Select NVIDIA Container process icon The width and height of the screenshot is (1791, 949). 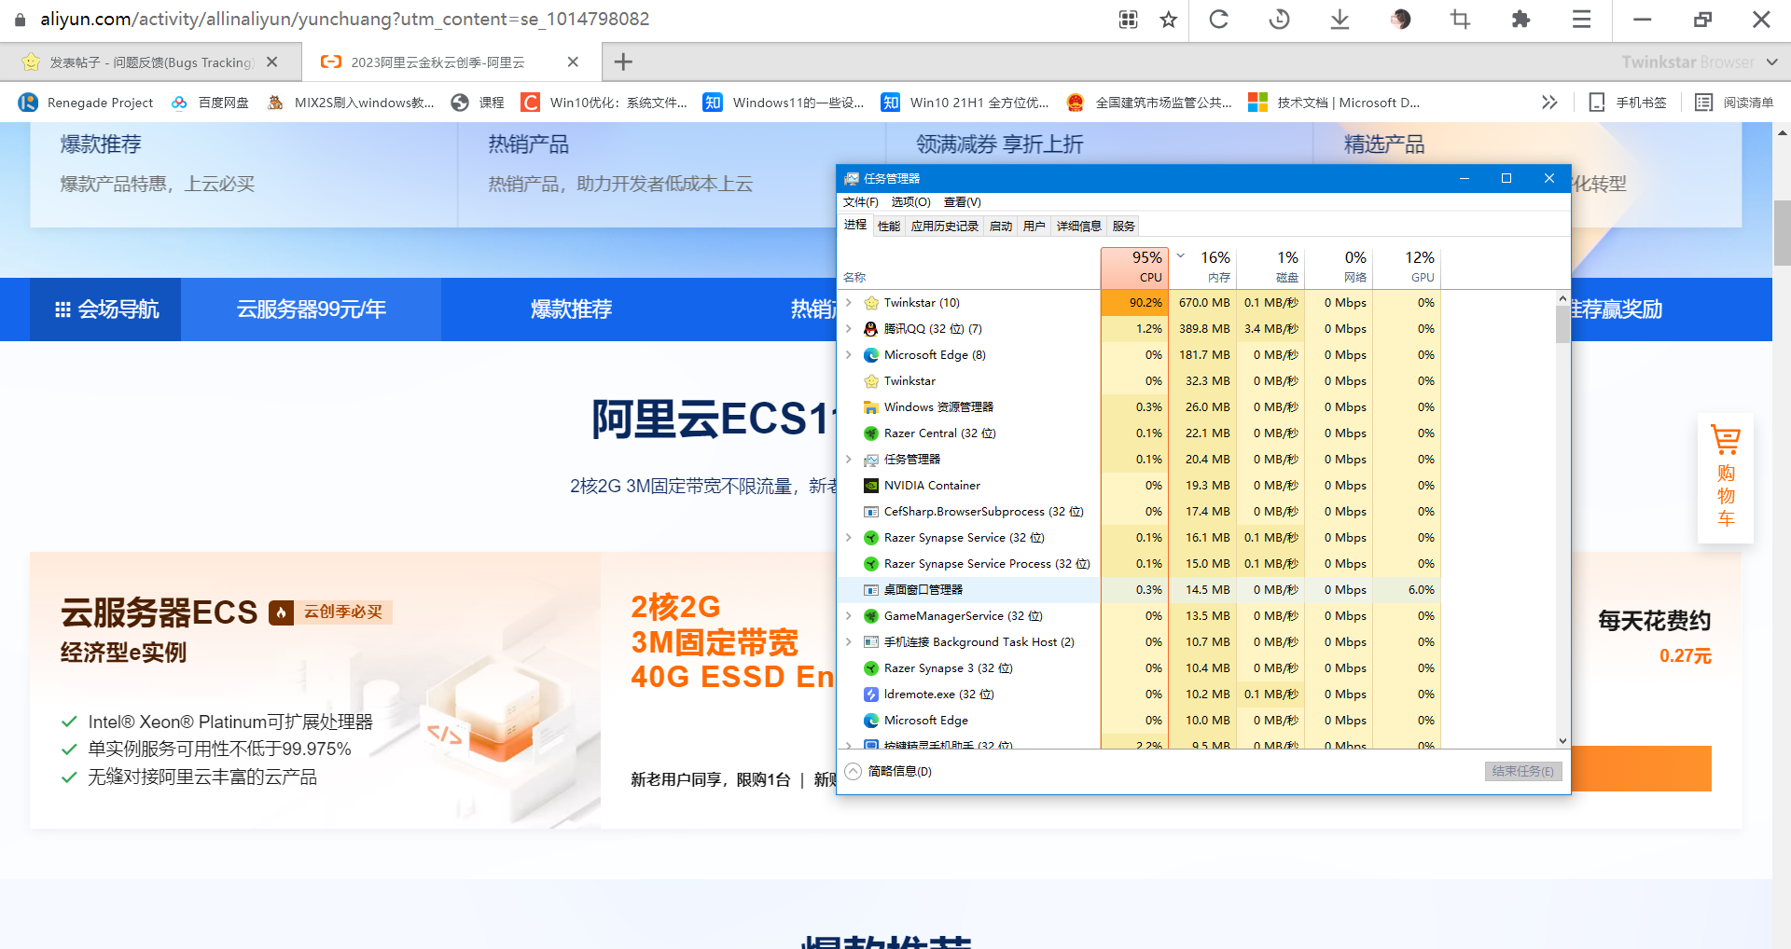coord(871,486)
